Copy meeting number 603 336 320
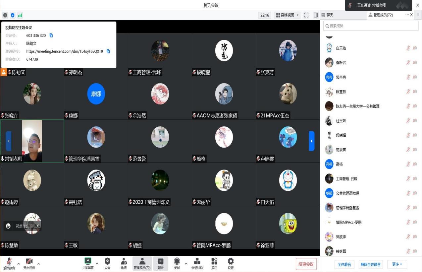 coord(51,35)
